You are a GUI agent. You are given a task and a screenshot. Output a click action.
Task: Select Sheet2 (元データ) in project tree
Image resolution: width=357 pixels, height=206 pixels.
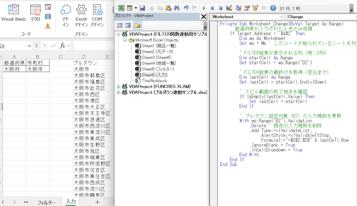pyautogui.click(x=154, y=52)
